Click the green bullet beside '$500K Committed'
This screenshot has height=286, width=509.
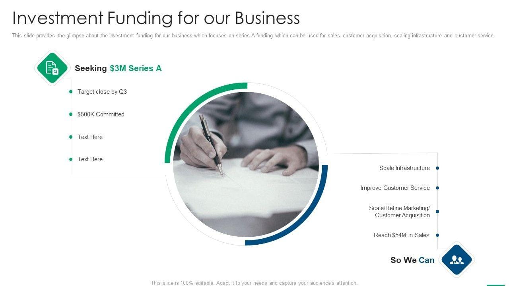click(71, 114)
